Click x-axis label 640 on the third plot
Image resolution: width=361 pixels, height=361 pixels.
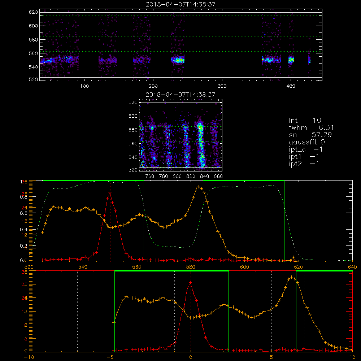[352, 267]
